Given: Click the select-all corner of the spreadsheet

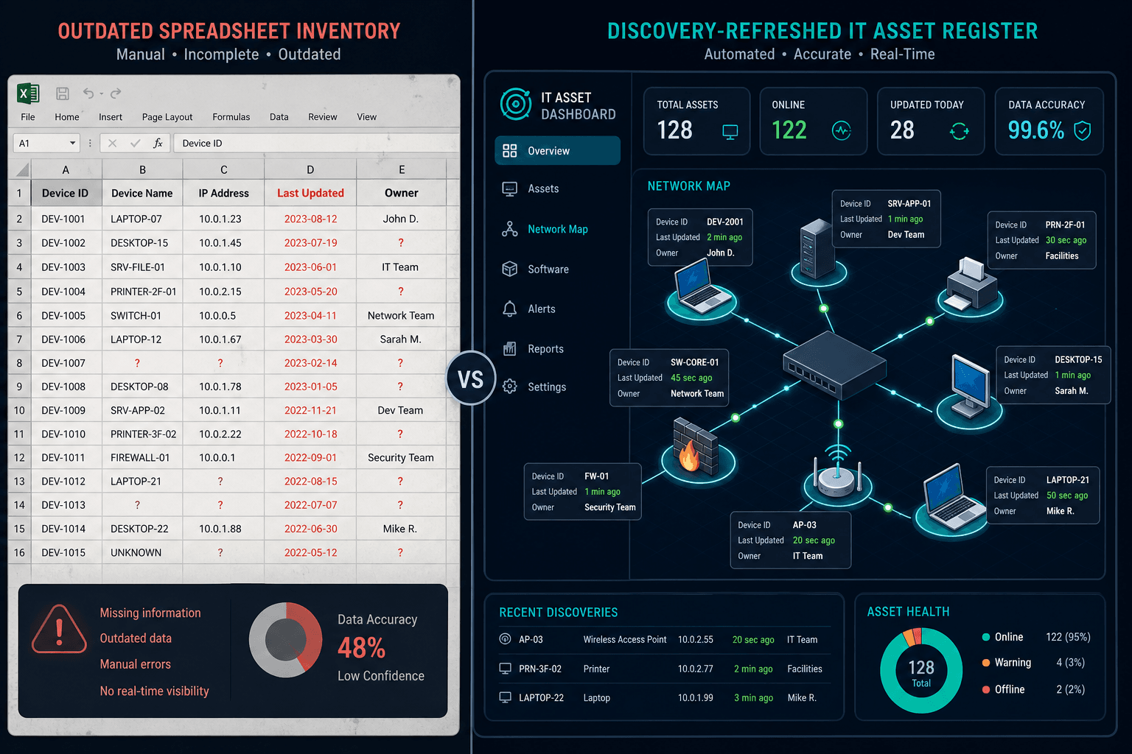Looking at the screenshot, I should pos(20,169).
